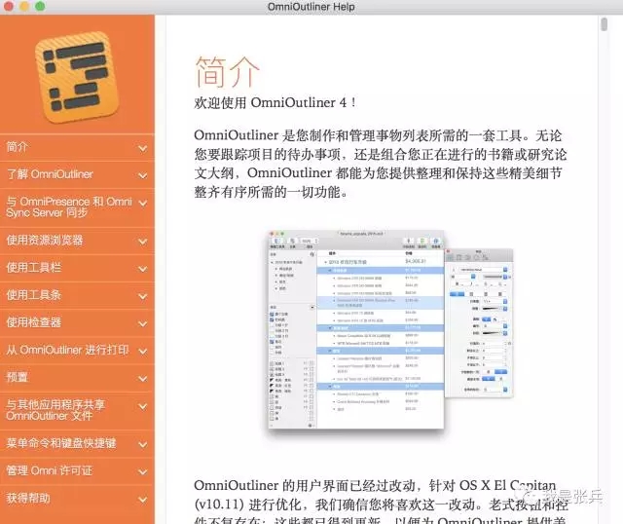Expand chevron next to 获得帮助
This screenshot has height=524, width=623.
point(143,500)
